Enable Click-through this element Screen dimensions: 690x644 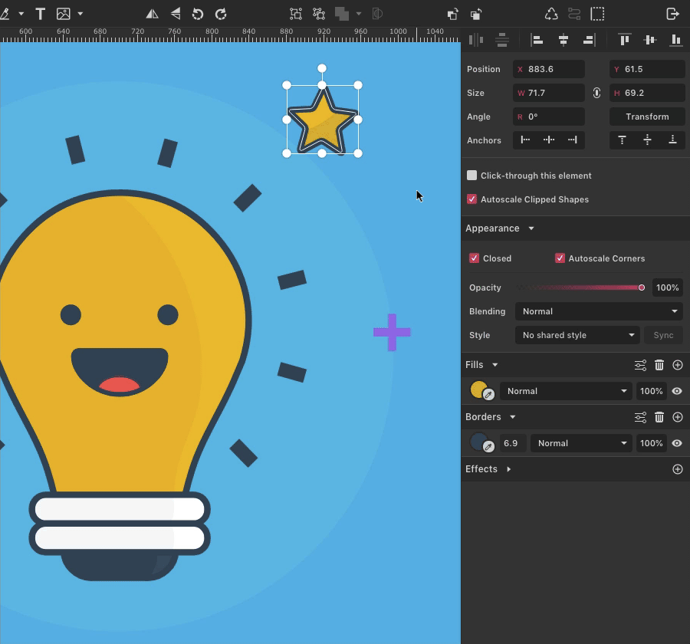pos(472,175)
